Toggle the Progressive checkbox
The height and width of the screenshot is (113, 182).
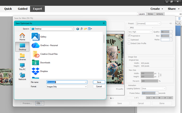(129, 36)
